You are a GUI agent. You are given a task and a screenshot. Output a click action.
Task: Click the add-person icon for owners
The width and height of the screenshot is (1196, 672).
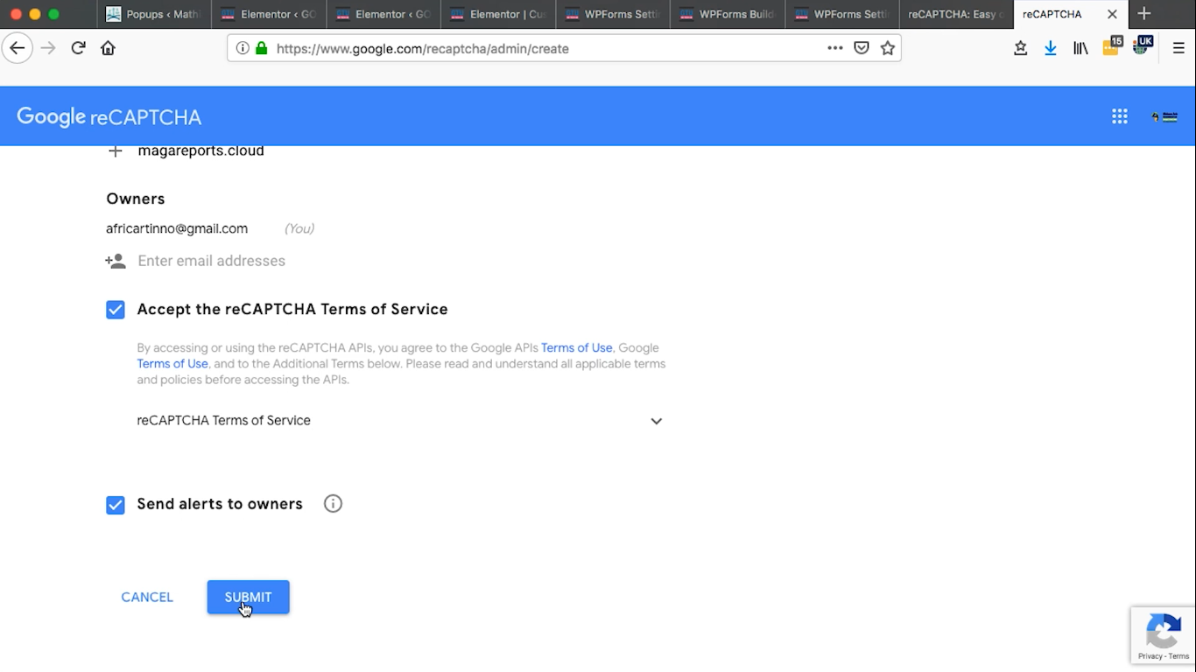[x=116, y=261]
